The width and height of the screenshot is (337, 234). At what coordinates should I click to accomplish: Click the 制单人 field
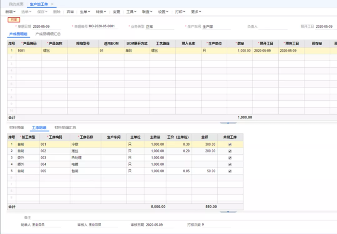(x=47, y=224)
